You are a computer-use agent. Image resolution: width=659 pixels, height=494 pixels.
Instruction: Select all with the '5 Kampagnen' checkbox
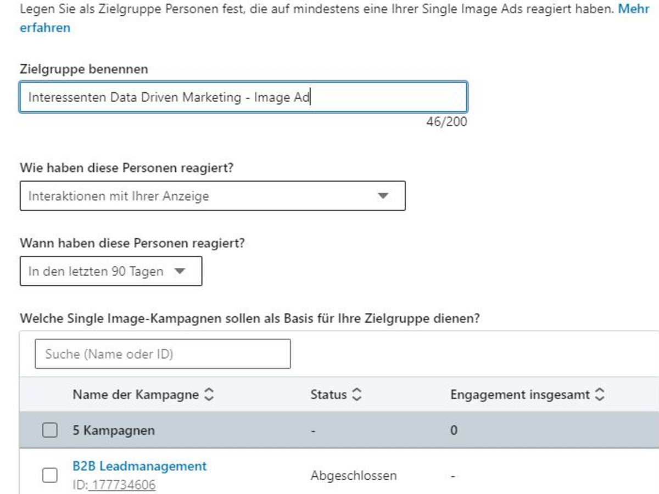coord(50,430)
